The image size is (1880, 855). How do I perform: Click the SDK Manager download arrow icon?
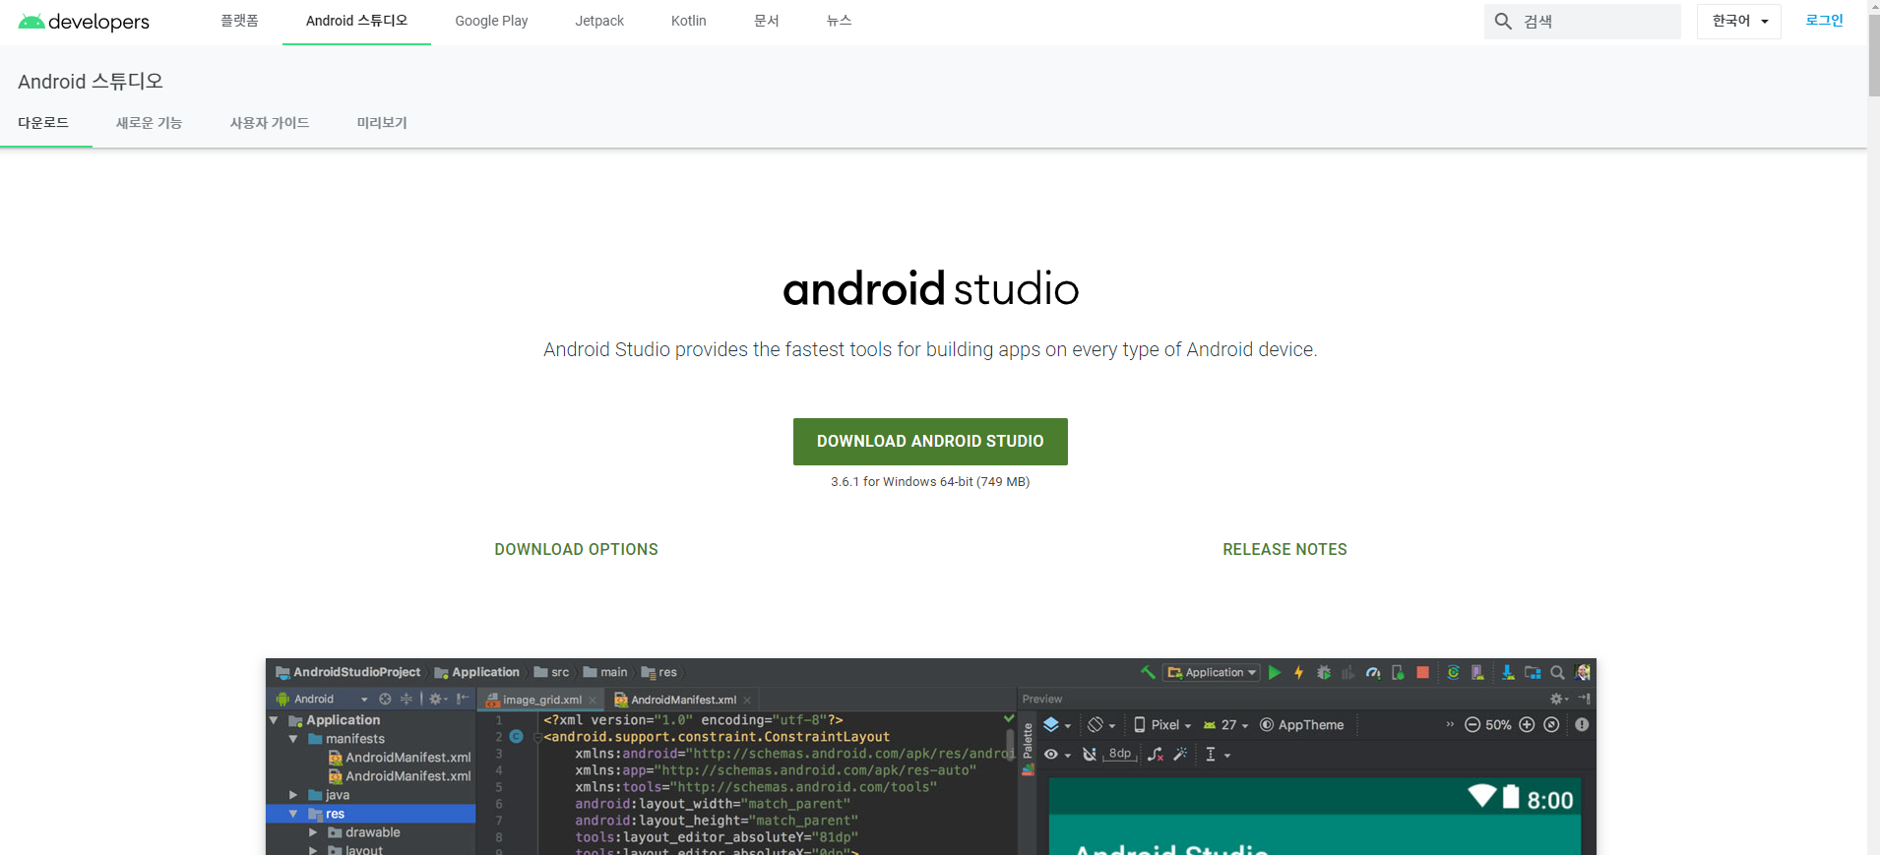click(x=1507, y=672)
